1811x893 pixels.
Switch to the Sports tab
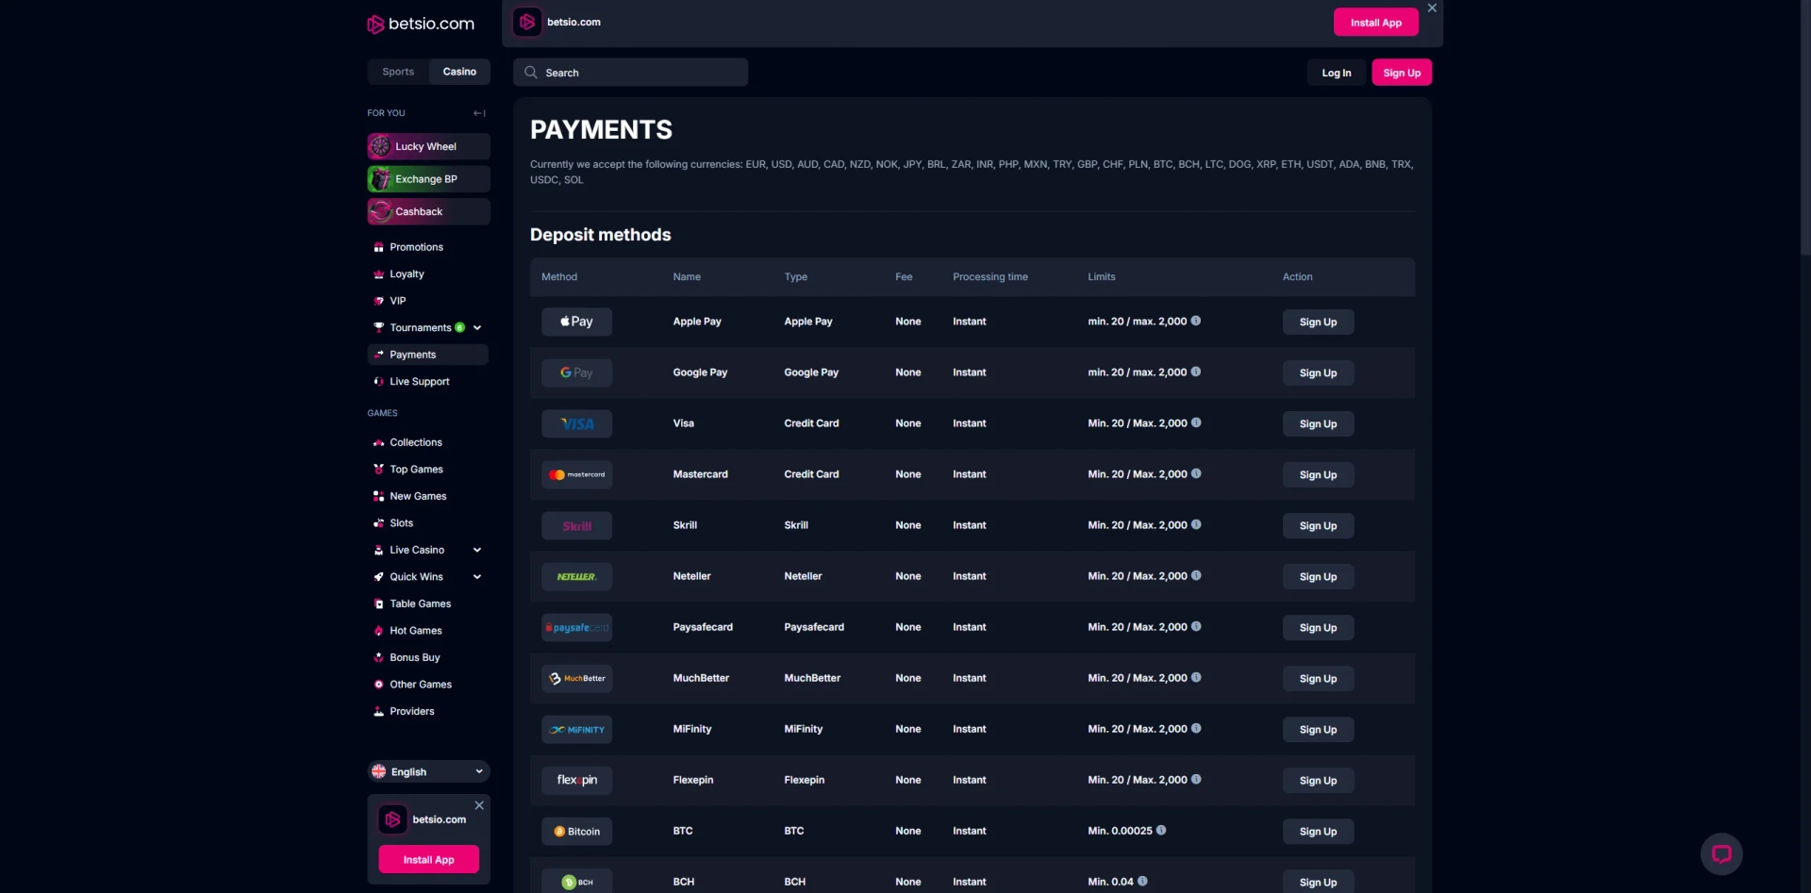click(x=398, y=72)
